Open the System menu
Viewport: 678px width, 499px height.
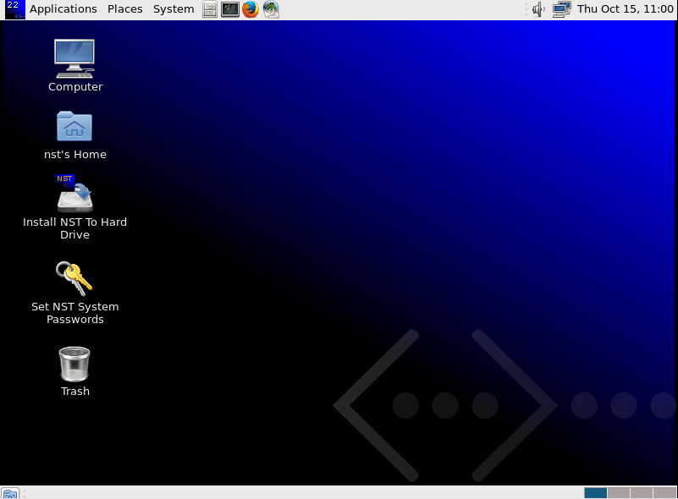pyautogui.click(x=174, y=9)
